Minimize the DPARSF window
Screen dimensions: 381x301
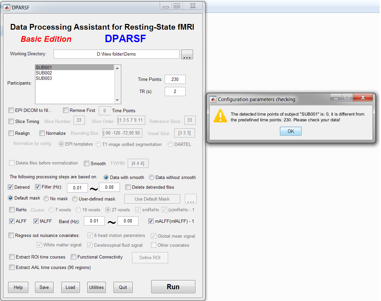pos(166,6)
